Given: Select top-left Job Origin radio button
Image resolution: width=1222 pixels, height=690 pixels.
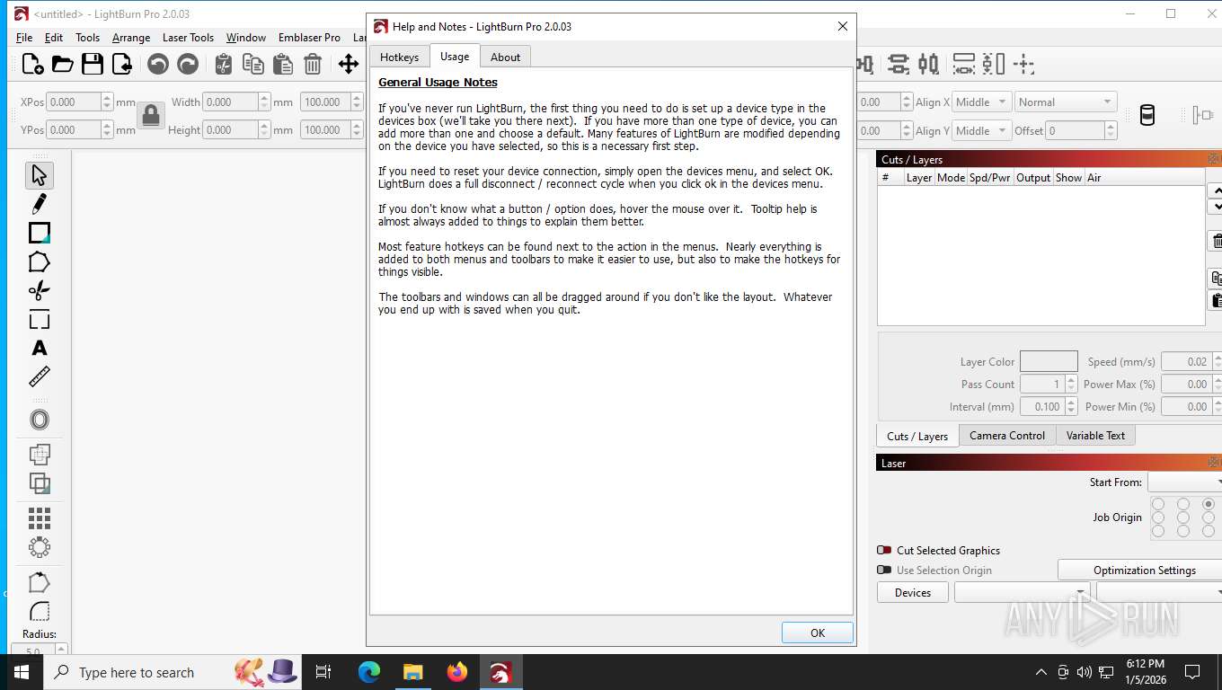Looking at the screenshot, I should point(1158,504).
